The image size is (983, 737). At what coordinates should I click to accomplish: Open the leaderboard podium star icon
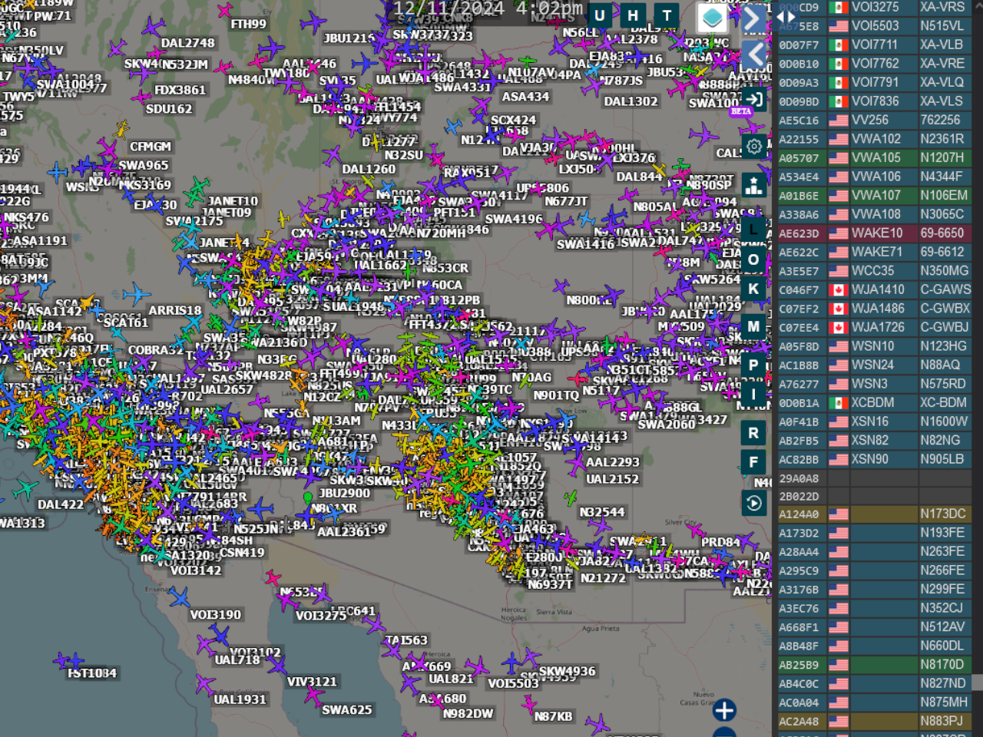pos(754,186)
